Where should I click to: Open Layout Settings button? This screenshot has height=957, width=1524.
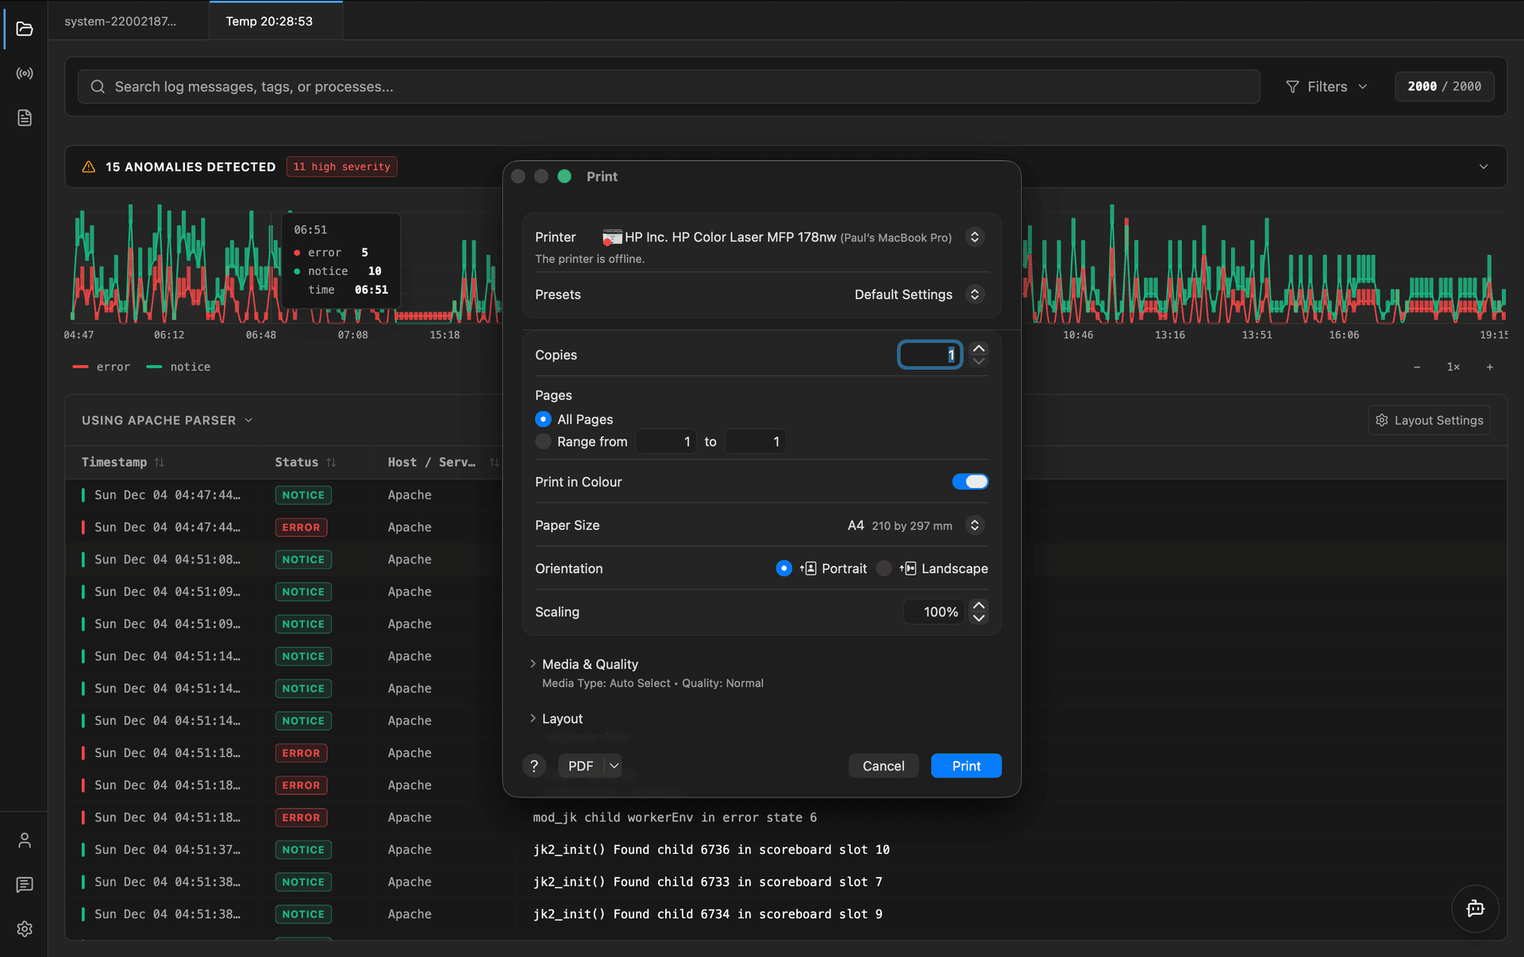click(x=1429, y=420)
